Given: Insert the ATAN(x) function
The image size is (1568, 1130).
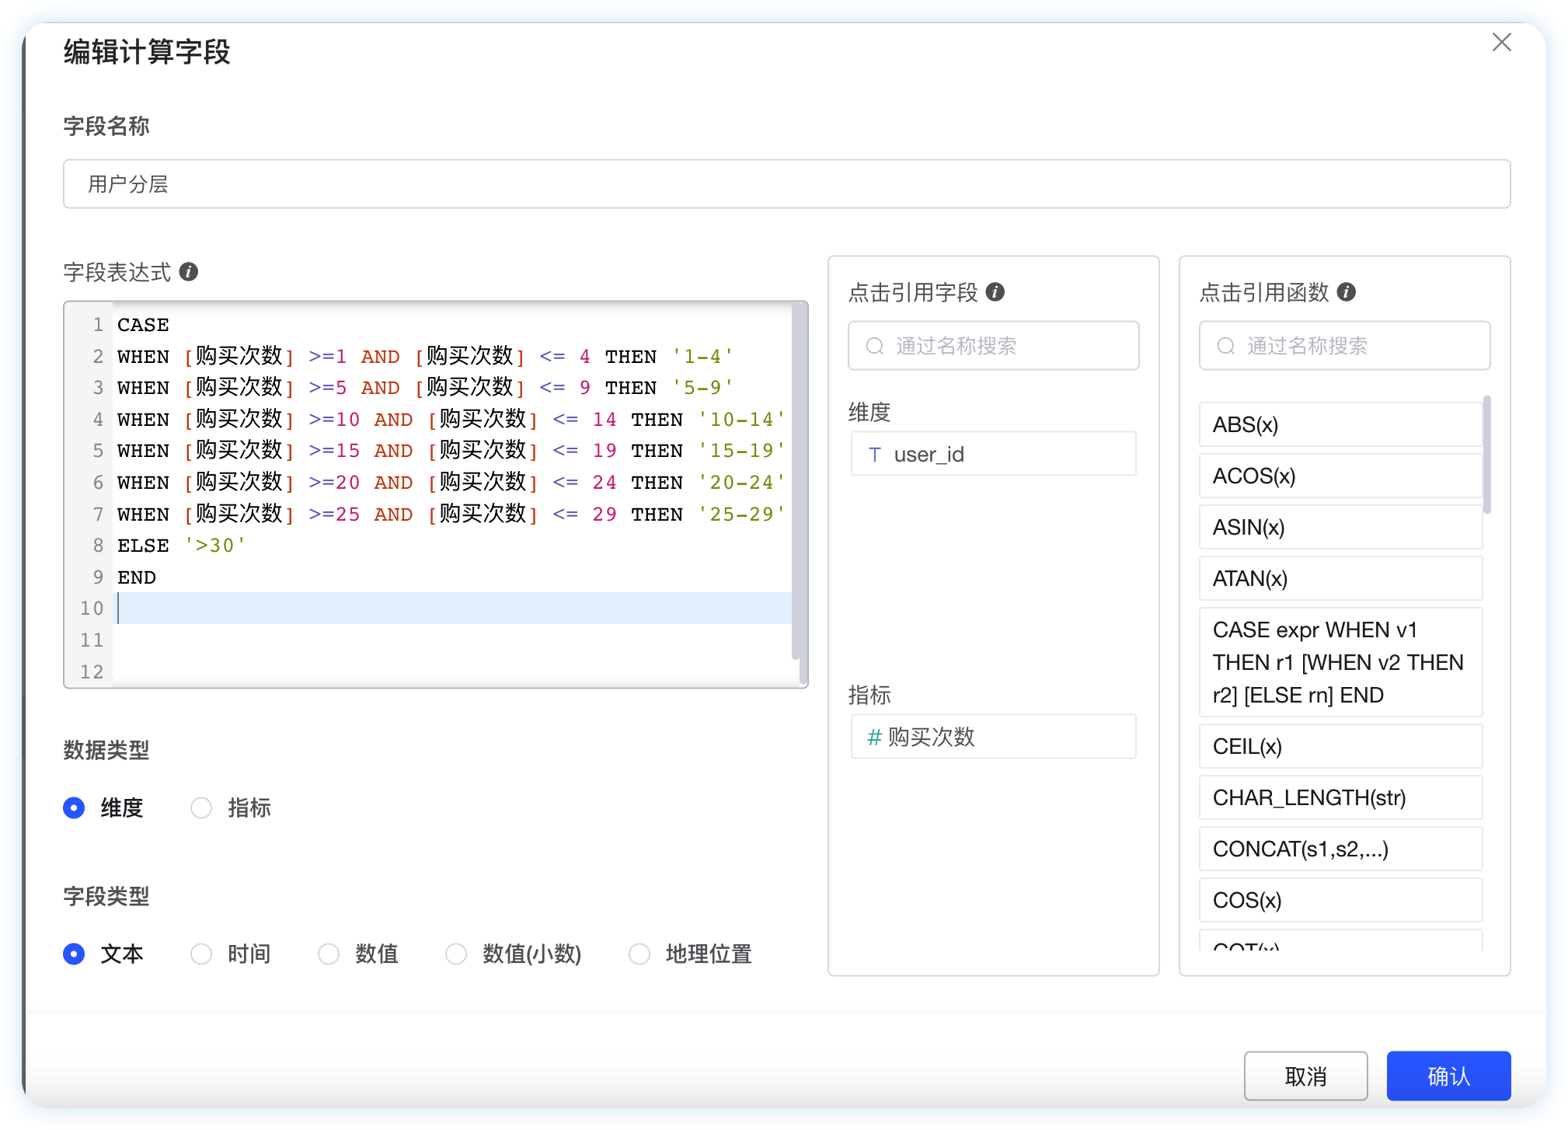Looking at the screenshot, I should click(x=1340, y=578).
